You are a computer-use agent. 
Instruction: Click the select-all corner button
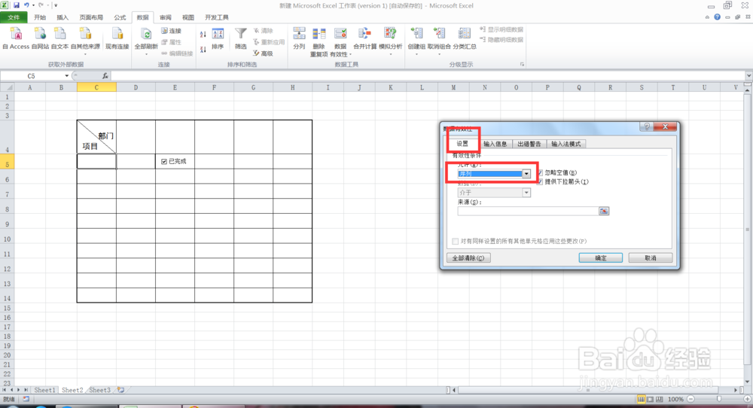pyautogui.click(x=7, y=87)
